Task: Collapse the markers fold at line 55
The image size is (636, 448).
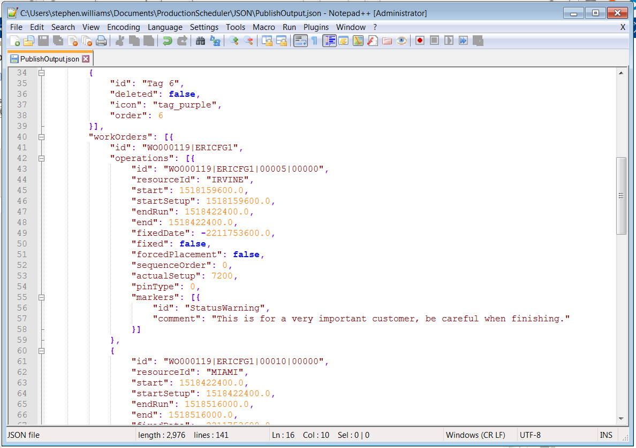Action: tap(41, 297)
